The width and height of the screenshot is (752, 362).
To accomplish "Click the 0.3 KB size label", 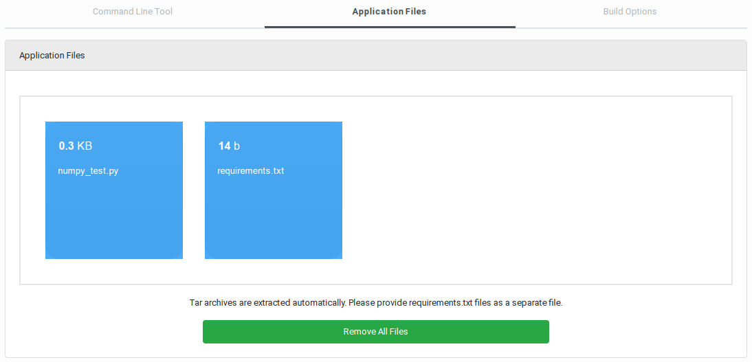I will 76,146.
